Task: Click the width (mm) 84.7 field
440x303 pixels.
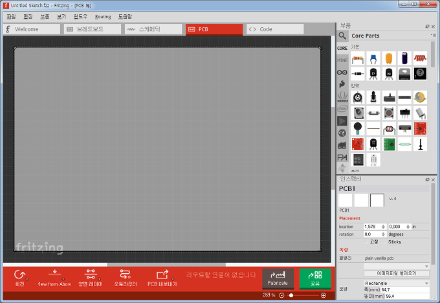Action: pos(405,289)
